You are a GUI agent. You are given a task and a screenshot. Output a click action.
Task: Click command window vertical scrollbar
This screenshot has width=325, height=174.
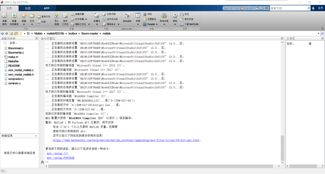(x=282, y=148)
